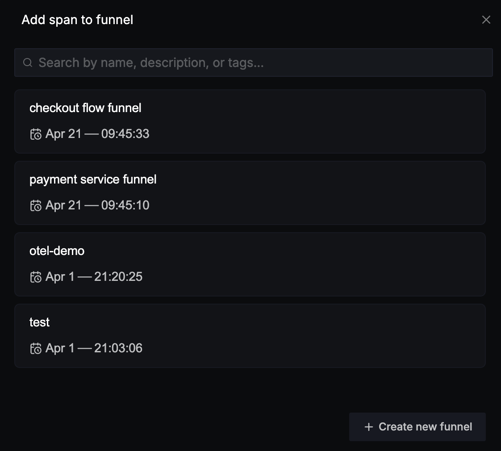Click the calendar-clock icon under payment service funnel

(x=36, y=205)
